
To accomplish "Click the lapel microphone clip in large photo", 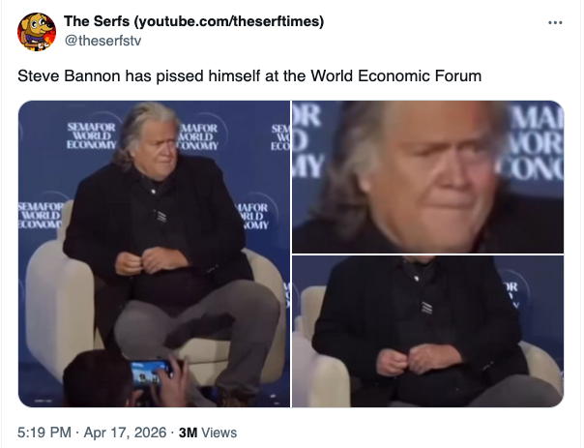I will coord(161,216).
